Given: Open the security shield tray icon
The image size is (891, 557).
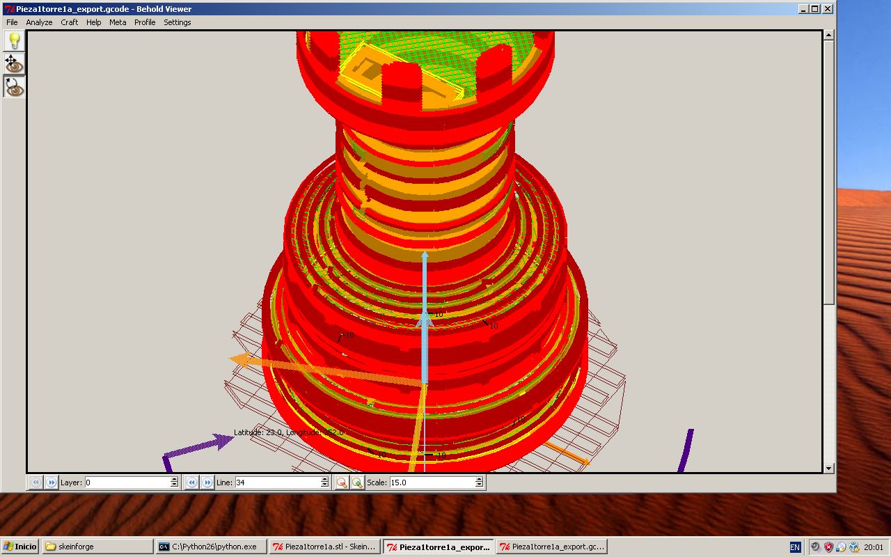Looking at the screenshot, I should (828, 547).
